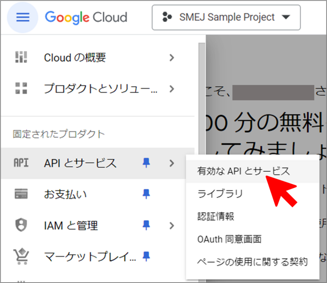Select OAuth 同意画面 in the submenu
Viewport: 327px width, 283px height.
(x=253, y=239)
